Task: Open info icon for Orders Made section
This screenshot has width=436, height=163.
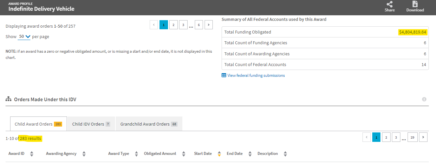Action: coord(424,99)
